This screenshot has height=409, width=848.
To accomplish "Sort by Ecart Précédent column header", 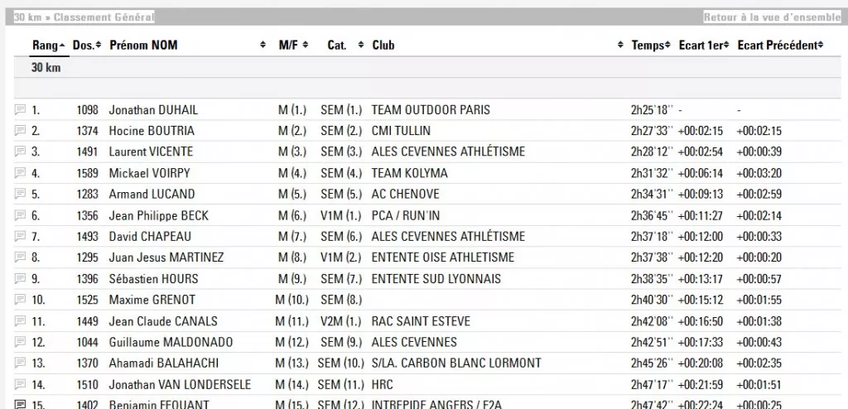I will click(x=780, y=46).
